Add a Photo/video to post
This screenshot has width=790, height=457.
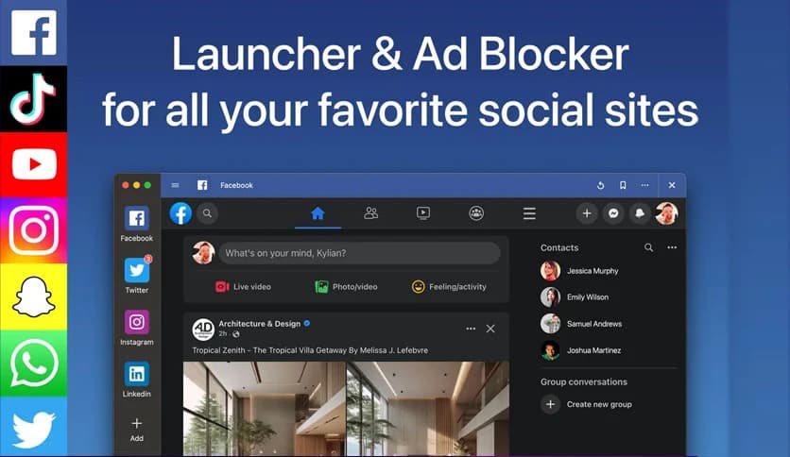(346, 286)
